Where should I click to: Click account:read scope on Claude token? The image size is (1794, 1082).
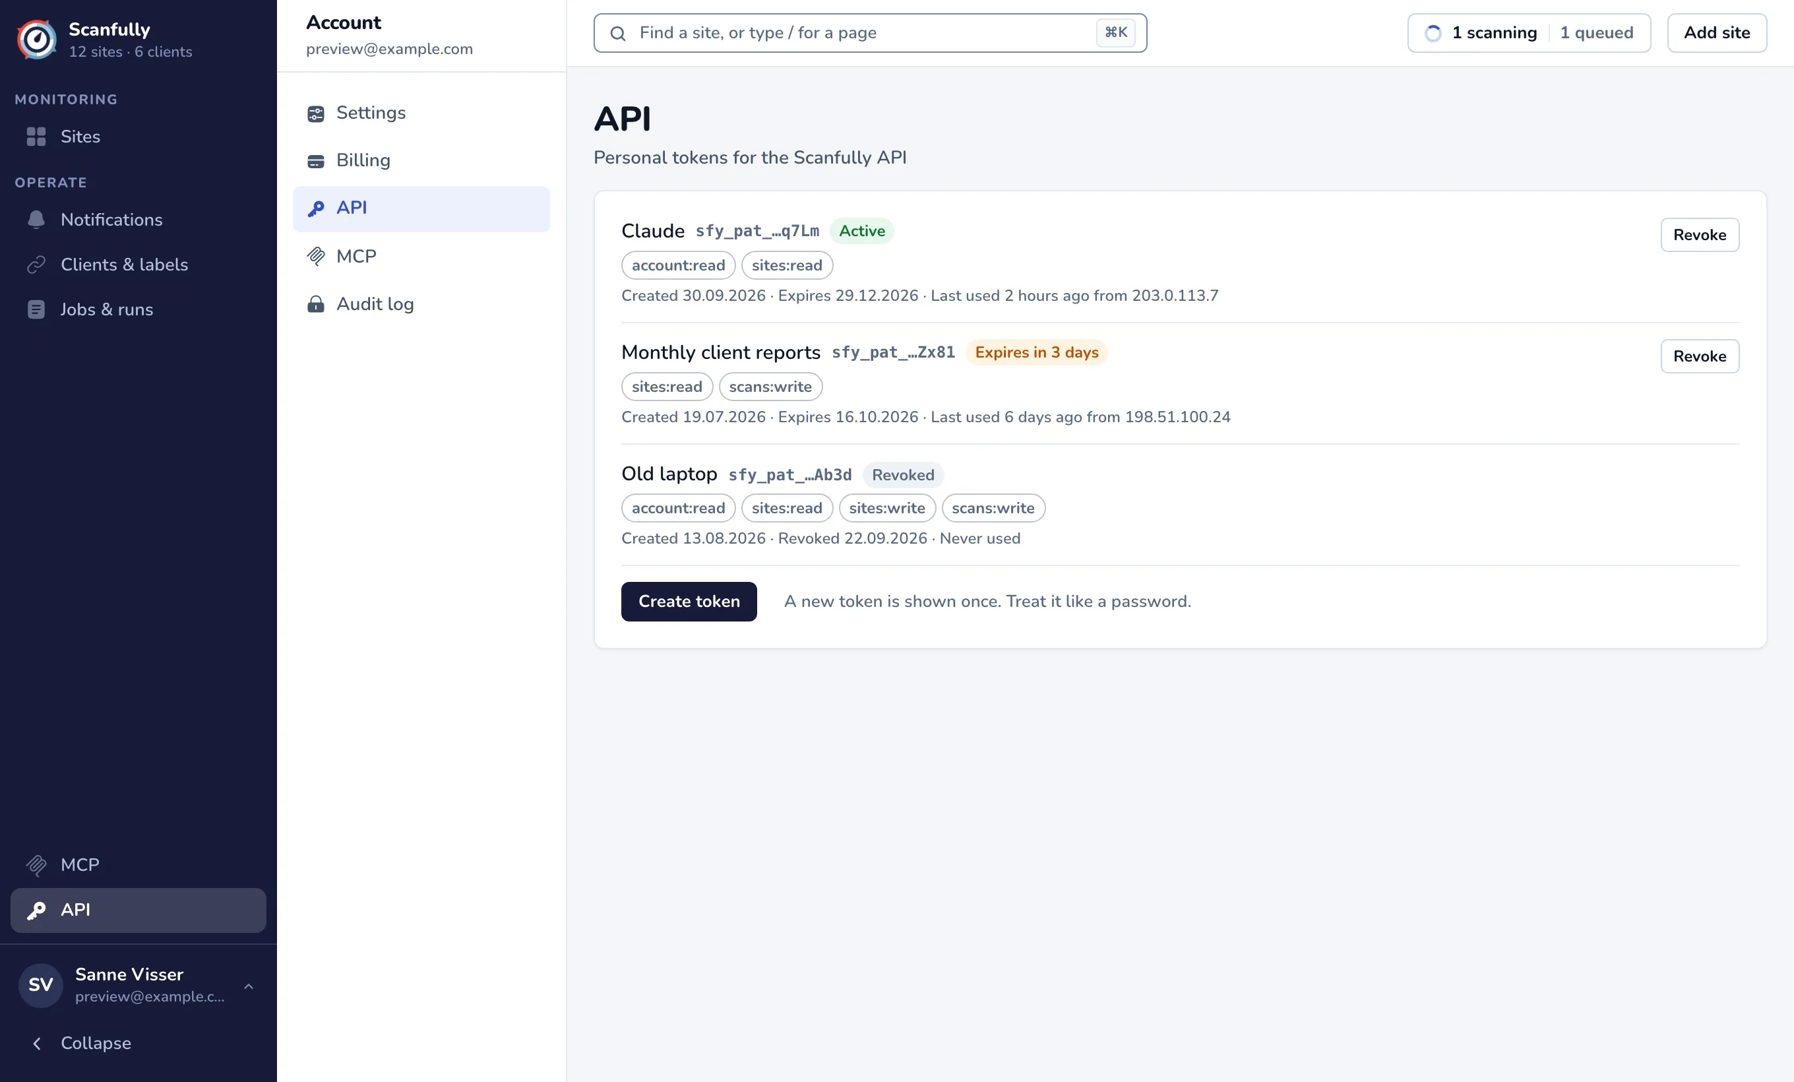[x=679, y=265]
